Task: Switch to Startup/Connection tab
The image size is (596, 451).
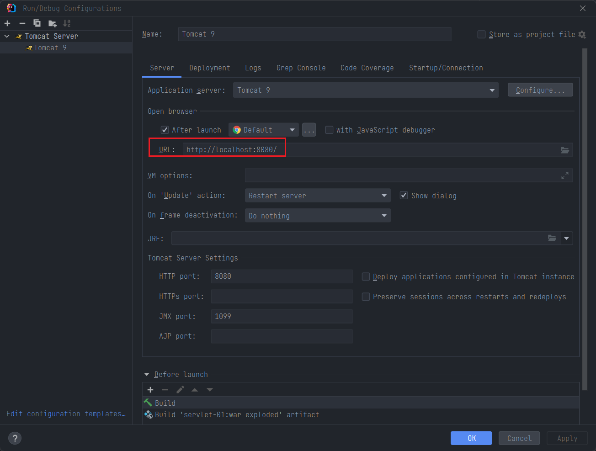Action: [x=446, y=68]
